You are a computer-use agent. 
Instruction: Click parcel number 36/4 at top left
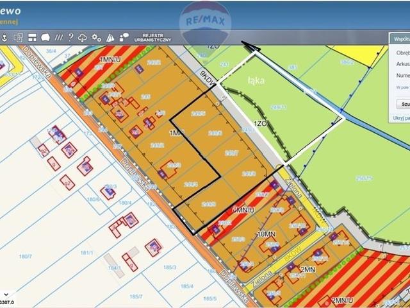coord(51,51)
